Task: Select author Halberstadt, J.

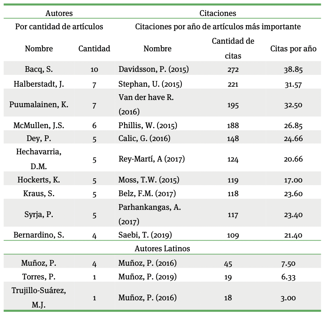Action: click(39, 84)
